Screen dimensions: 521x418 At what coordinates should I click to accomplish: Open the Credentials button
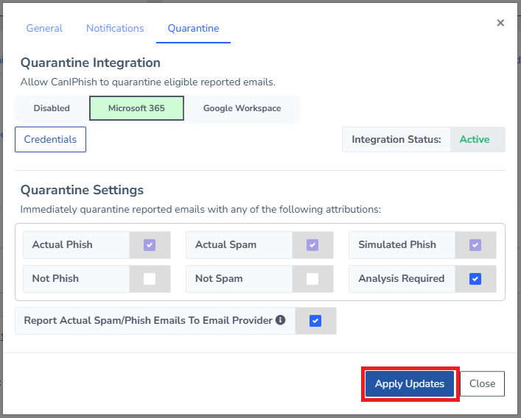pos(50,139)
